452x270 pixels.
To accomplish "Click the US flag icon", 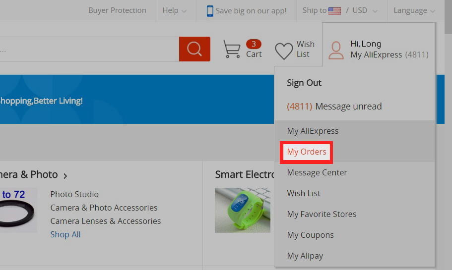I will click(334, 10).
